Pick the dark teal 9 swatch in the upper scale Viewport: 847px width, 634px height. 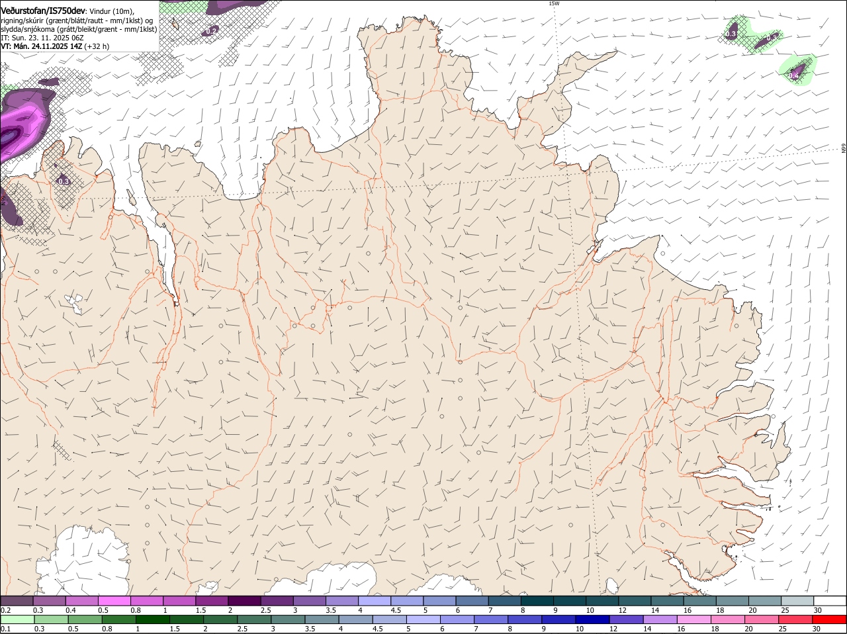pos(570,600)
